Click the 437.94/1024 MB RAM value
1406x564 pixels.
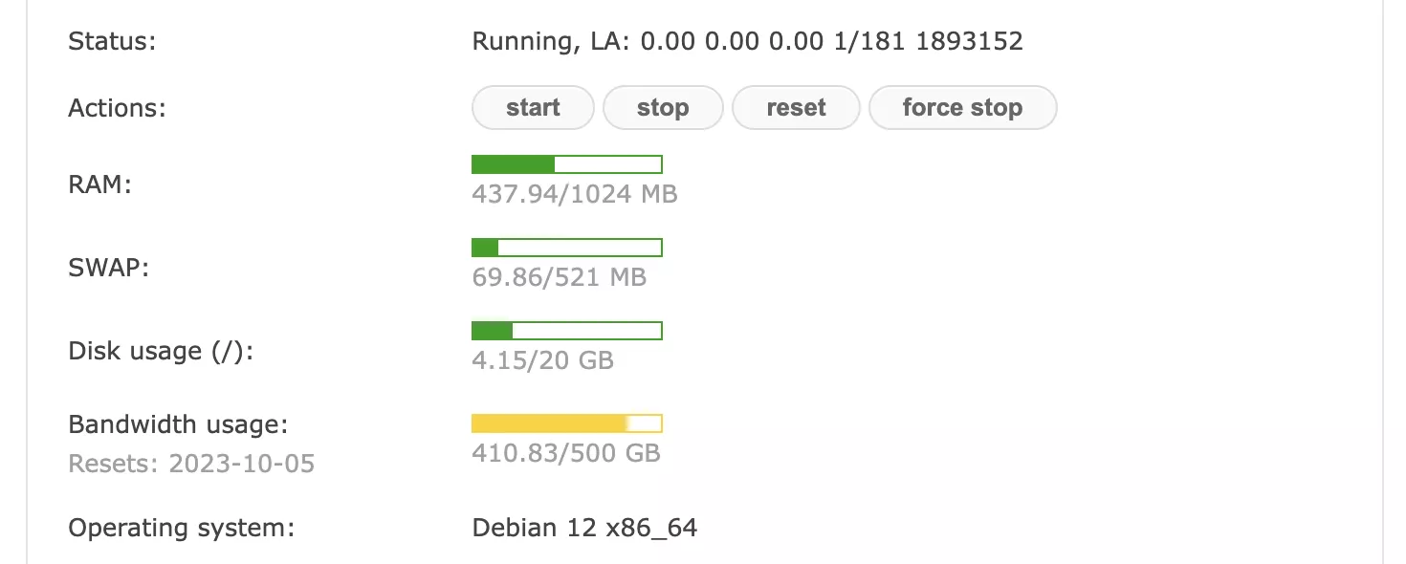pyautogui.click(x=574, y=194)
